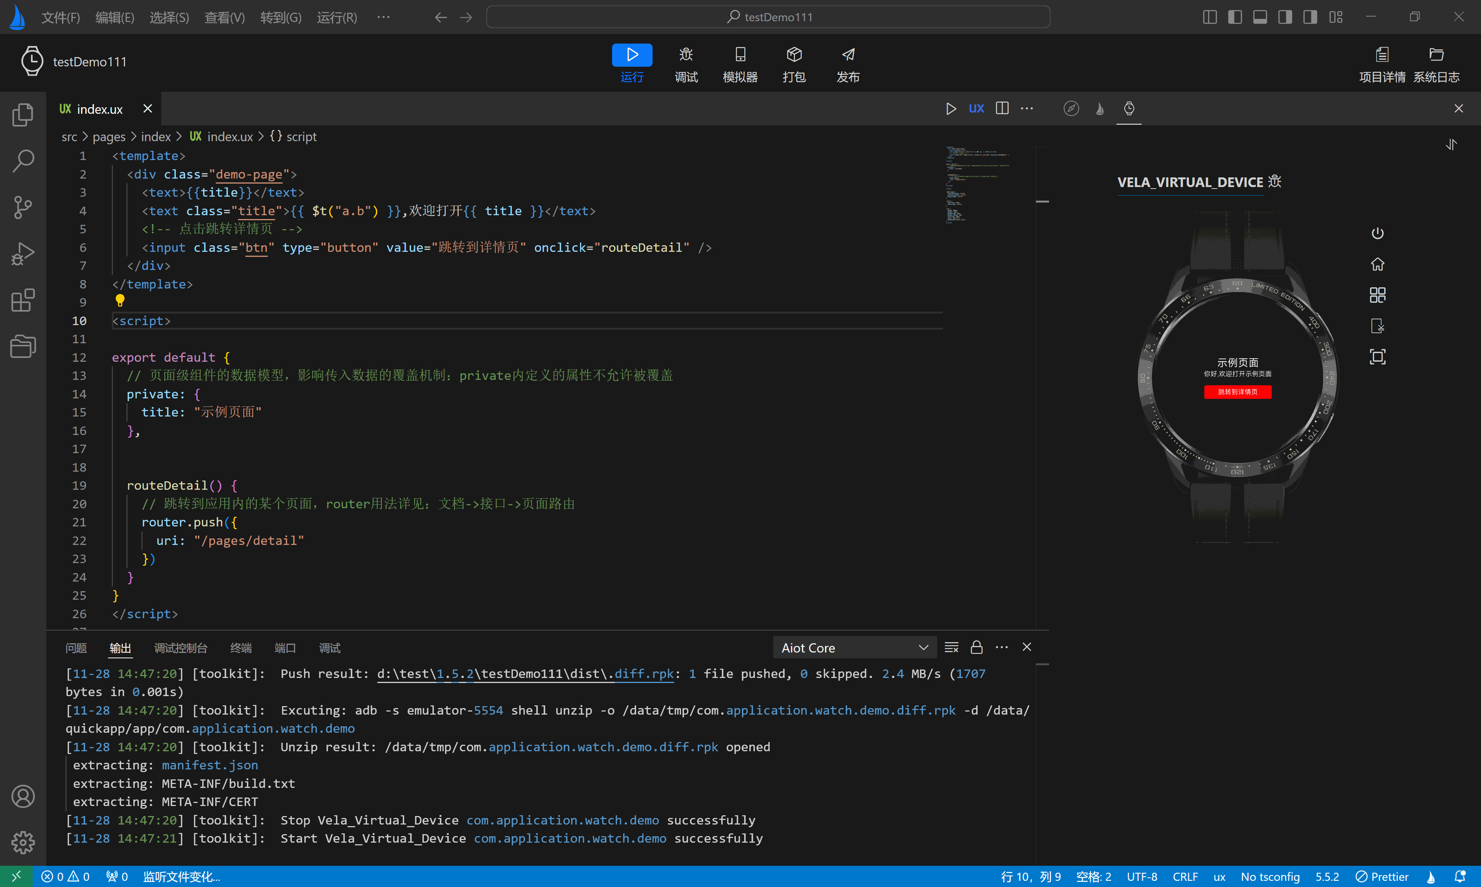1481x887 pixels.
Task: Open the Run and Debug view
Action: coord(23,253)
